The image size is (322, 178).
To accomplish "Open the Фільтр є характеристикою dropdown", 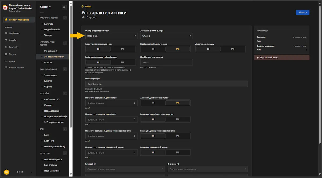I will (111, 36).
